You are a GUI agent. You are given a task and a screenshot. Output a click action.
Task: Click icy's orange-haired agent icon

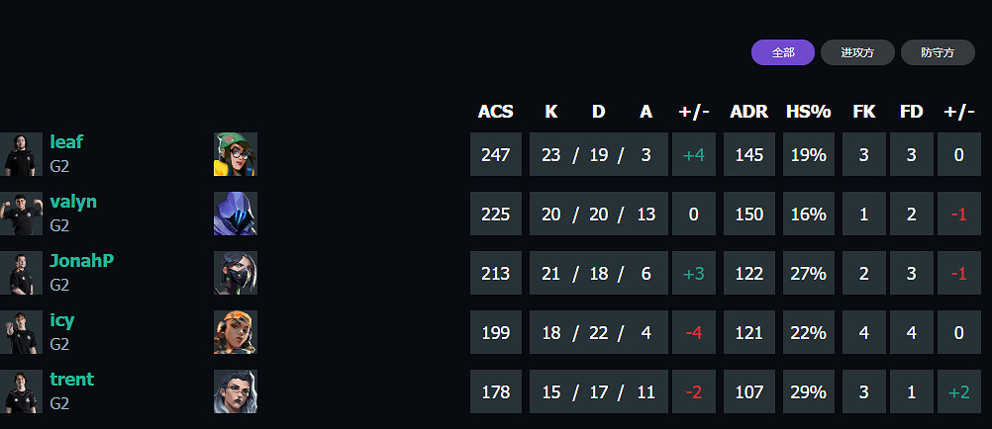point(236,332)
